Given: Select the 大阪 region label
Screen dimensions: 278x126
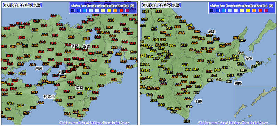Looking at the screenshot, I should 62,72.
